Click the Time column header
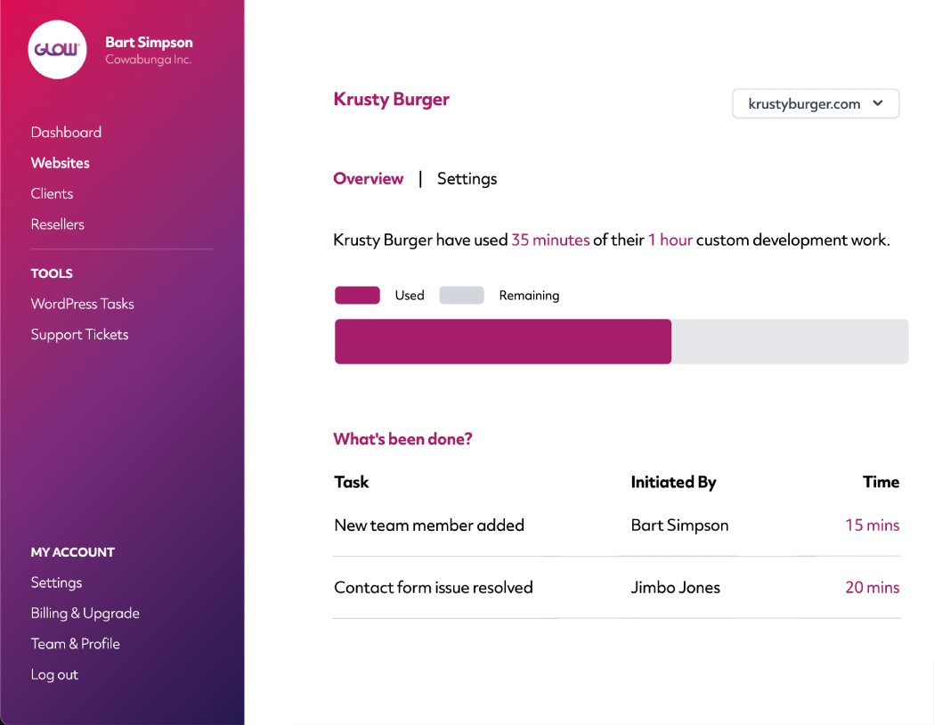Viewport: 934px width, 725px height. [x=881, y=482]
